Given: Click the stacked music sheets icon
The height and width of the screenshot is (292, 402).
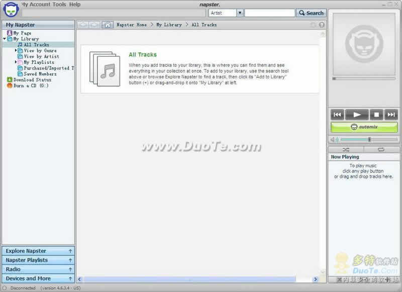Looking at the screenshot, I should (x=105, y=69).
